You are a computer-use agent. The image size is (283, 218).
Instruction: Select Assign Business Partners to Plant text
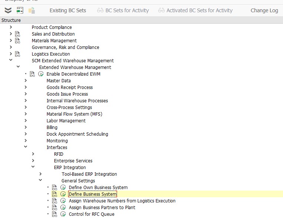coord(102,208)
